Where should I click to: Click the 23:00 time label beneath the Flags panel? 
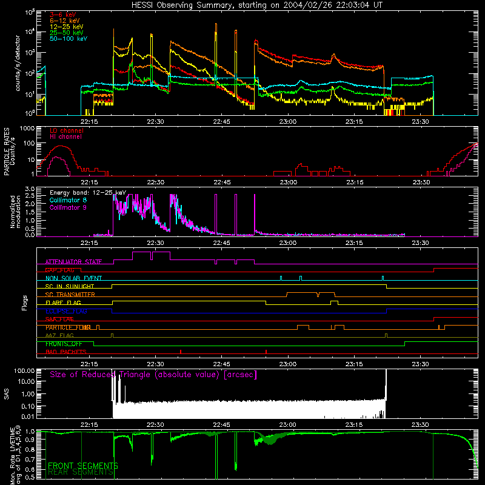(288, 364)
